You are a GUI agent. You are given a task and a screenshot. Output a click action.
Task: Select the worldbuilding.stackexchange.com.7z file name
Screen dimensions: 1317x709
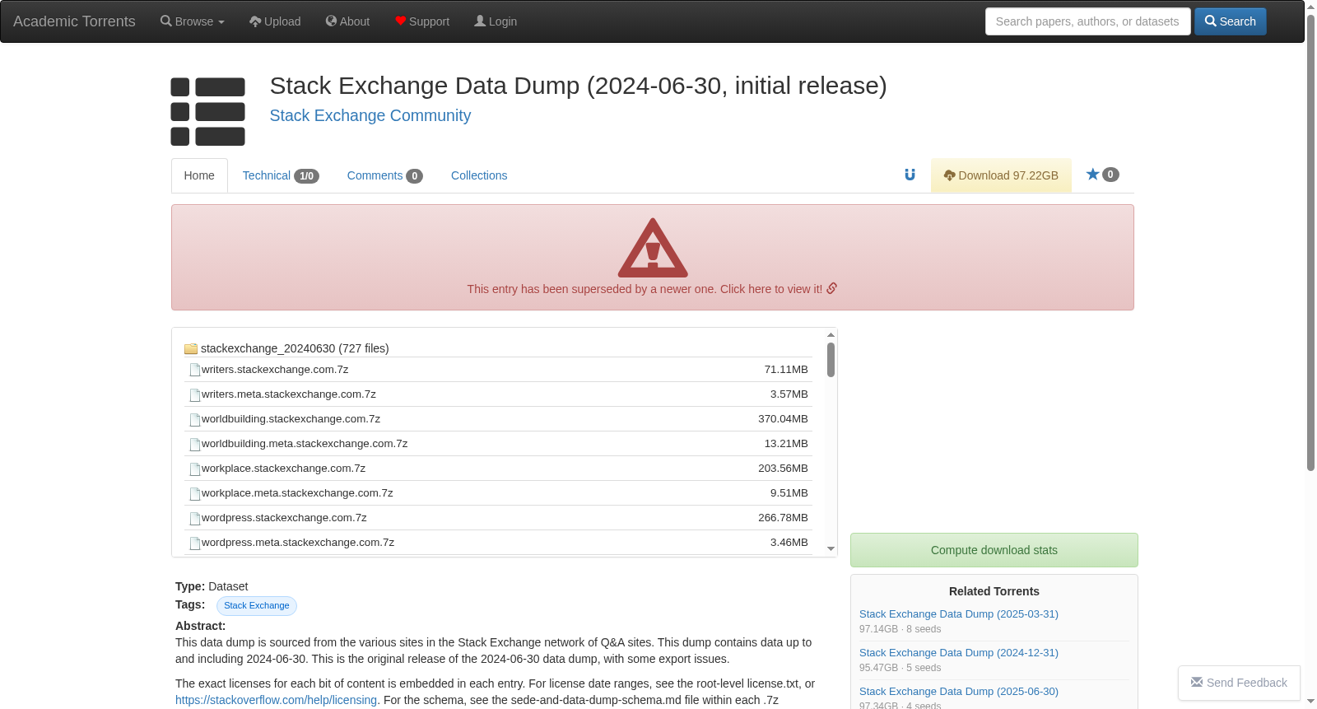click(291, 419)
